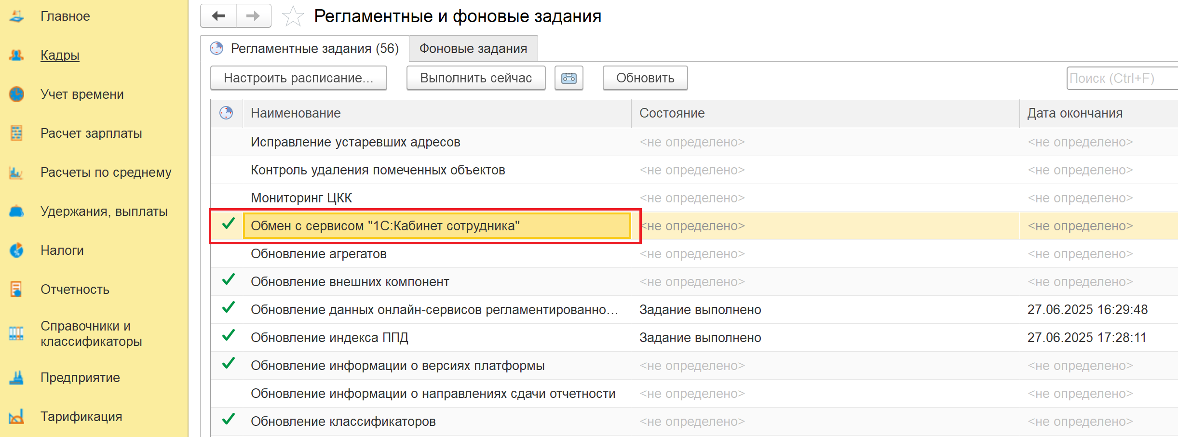Toggle checkmark for Обновление индекса ППД
Image resolution: width=1178 pixels, height=437 pixels.
point(228,336)
